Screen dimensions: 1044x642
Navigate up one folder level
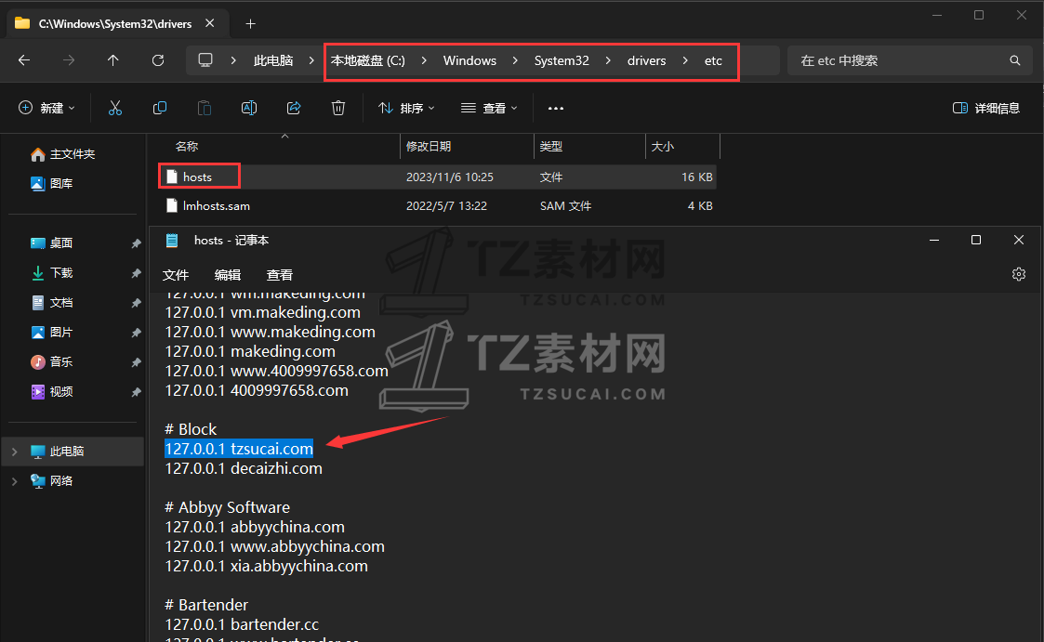pos(113,60)
